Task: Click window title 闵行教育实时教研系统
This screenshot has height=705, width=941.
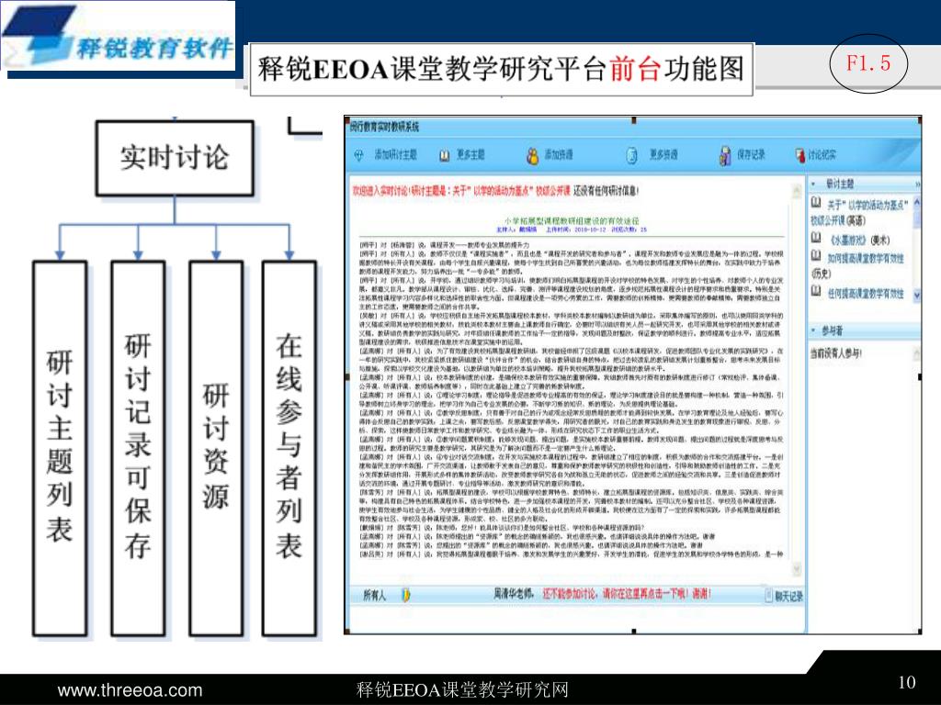Action: point(384,127)
